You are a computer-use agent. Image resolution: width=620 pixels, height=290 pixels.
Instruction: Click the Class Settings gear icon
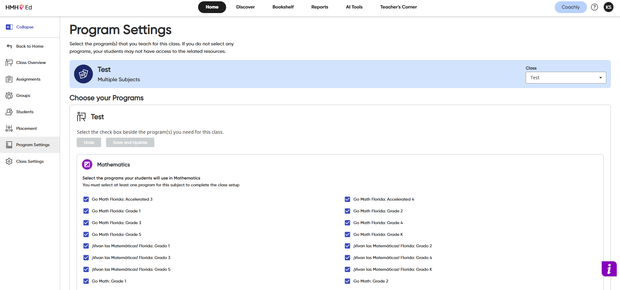(x=9, y=161)
